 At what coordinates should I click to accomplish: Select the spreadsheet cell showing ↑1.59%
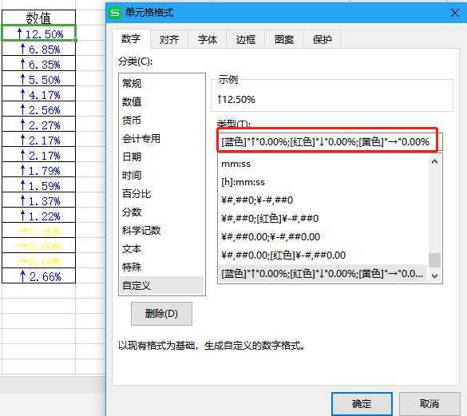coord(39,185)
